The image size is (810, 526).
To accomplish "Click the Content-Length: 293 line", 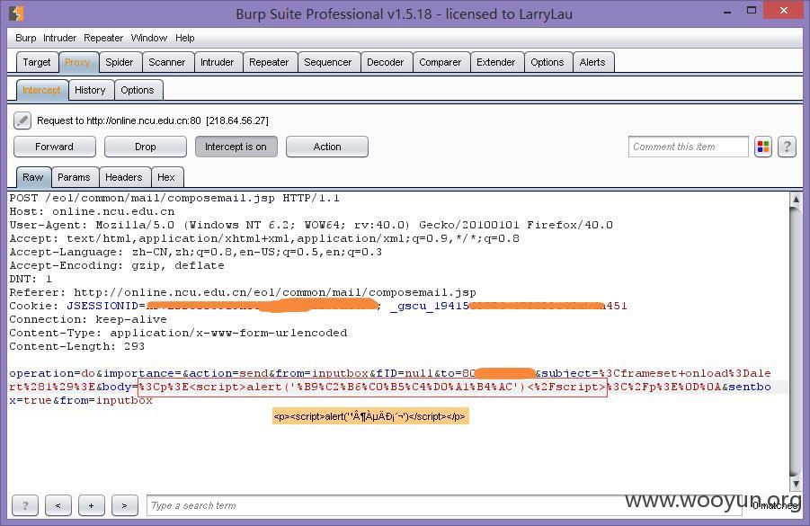I will tap(77, 346).
